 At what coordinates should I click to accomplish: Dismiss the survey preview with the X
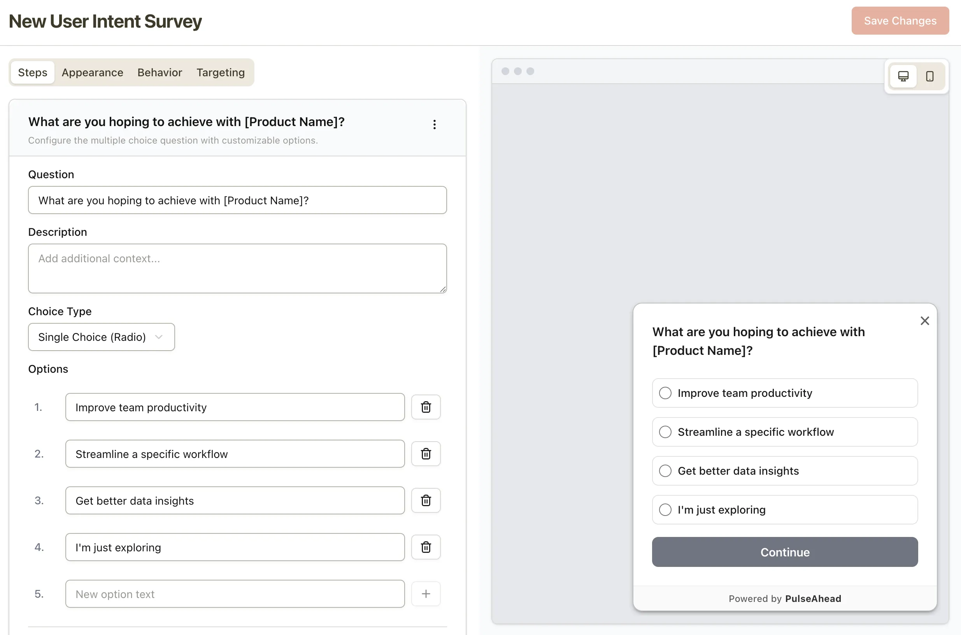(x=925, y=320)
